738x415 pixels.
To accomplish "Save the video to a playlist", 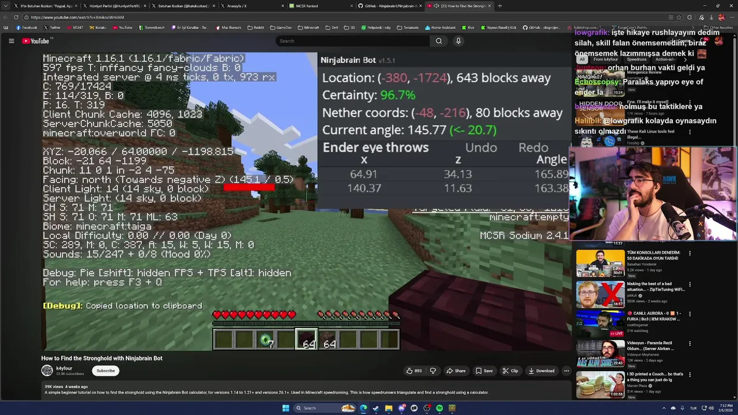I will point(484,371).
